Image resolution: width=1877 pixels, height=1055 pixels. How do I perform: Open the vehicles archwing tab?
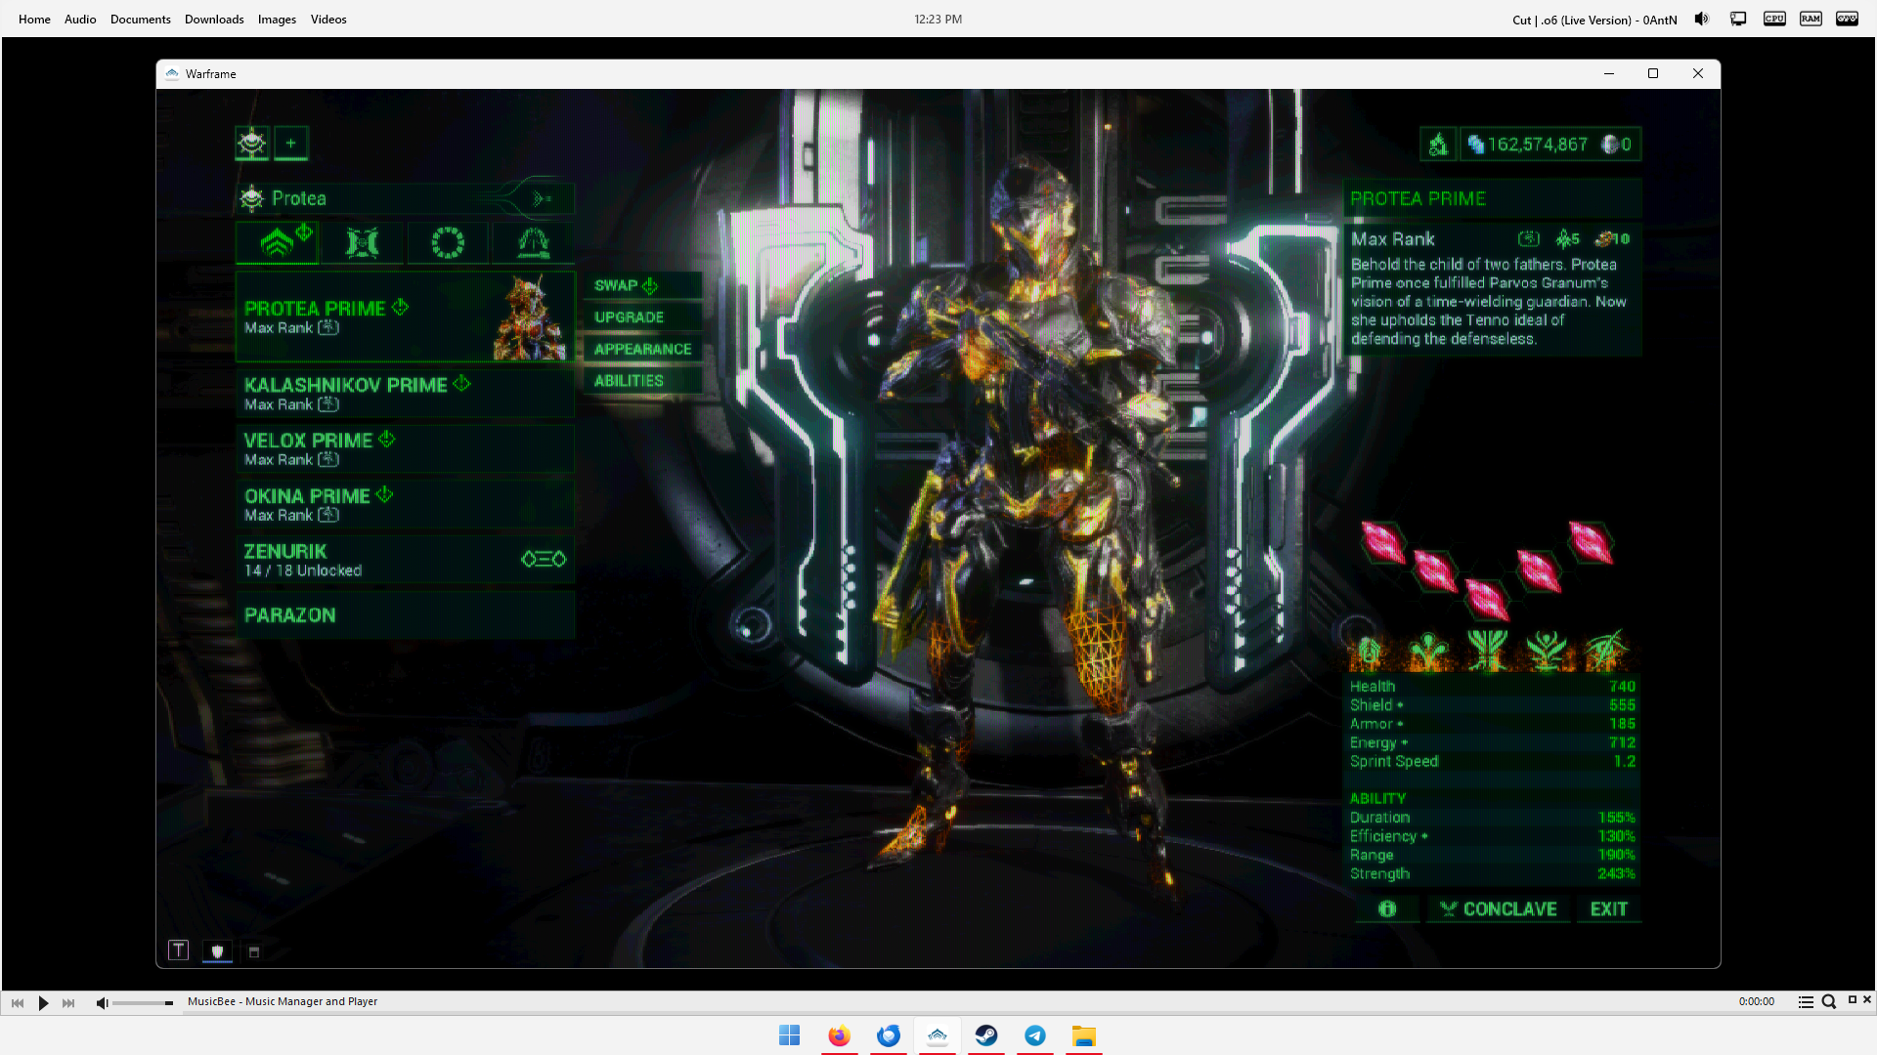click(x=533, y=242)
